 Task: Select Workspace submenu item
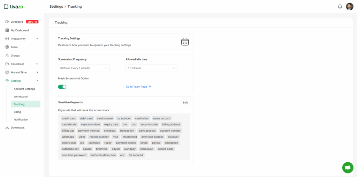[x=21, y=97]
